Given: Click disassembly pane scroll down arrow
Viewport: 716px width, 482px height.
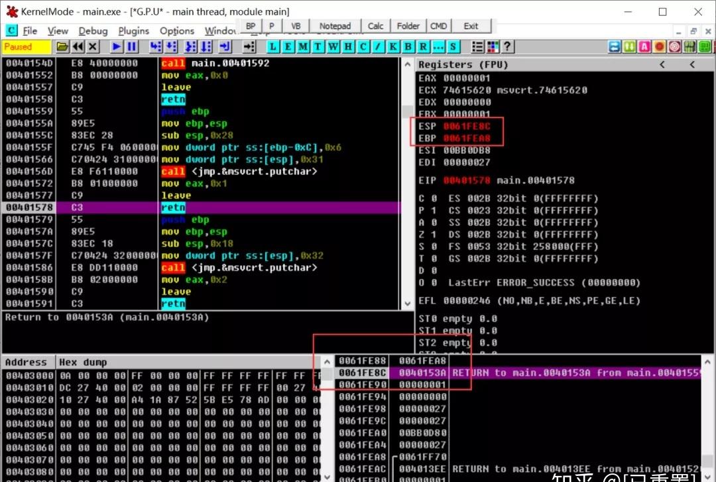Looking at the screenshot, I should coord(407,304).
